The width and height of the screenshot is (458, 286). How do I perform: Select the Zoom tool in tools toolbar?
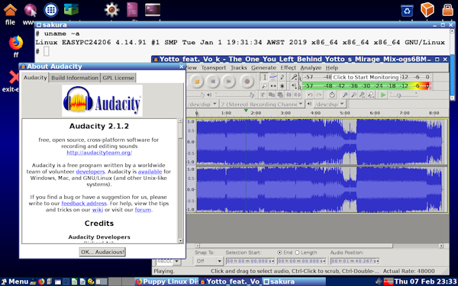[264, 85]
